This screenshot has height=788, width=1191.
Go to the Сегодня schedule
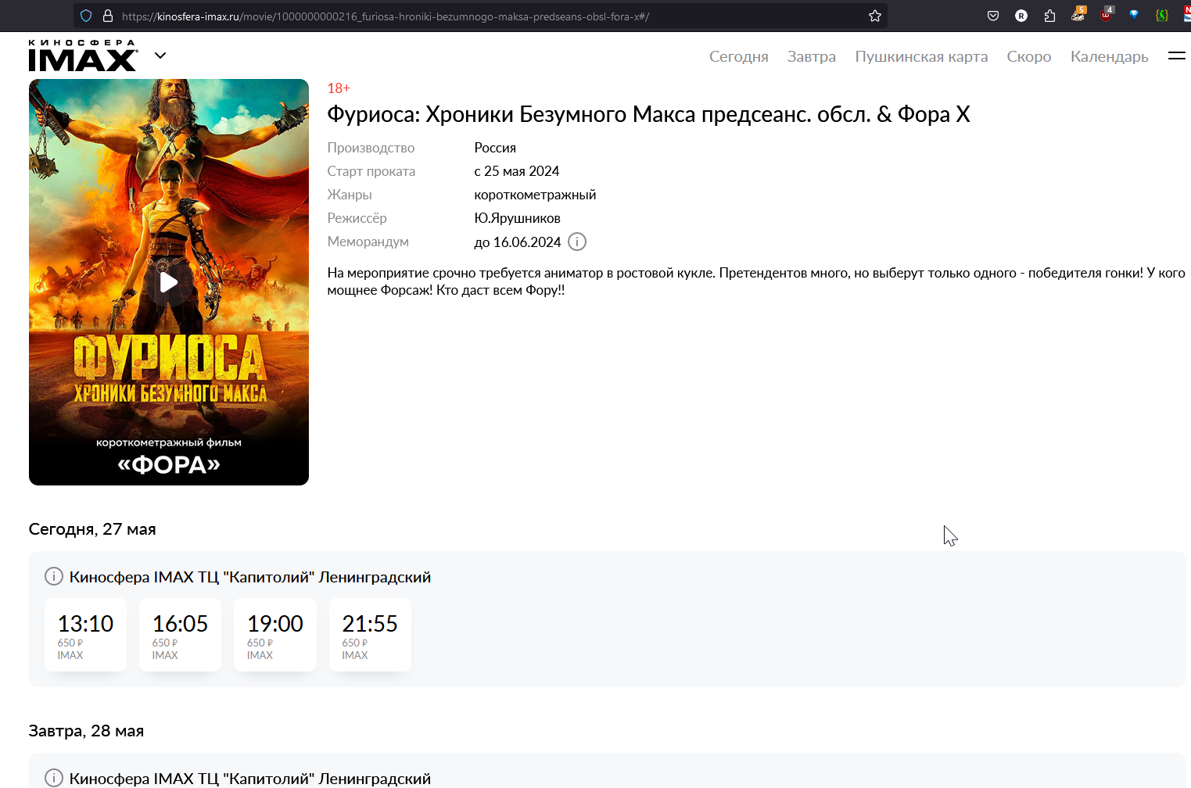pos(738,56)
